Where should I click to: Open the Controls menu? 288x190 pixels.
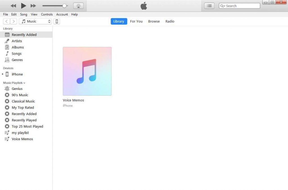point(47,14)
